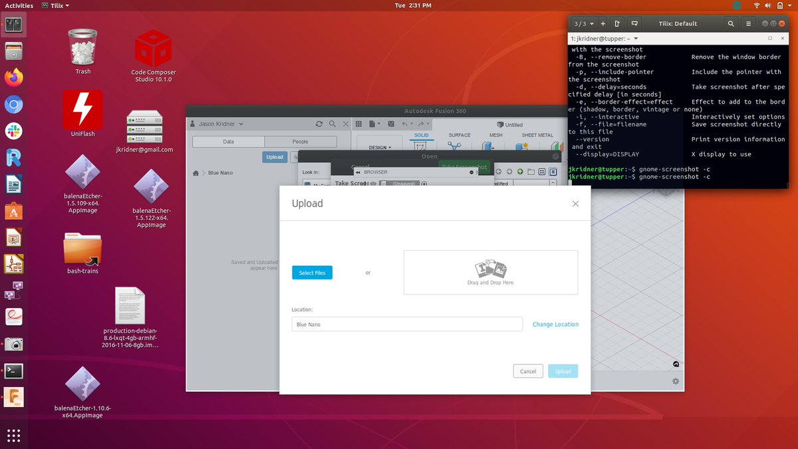Click the Tilix search icon
The height and width of the screenshot is (449, 798).
731,23
